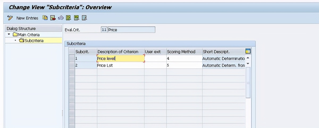319x128 pixels.
Task: Collapse the Main Criteria tree node
Action: click(x=9, y=35)
